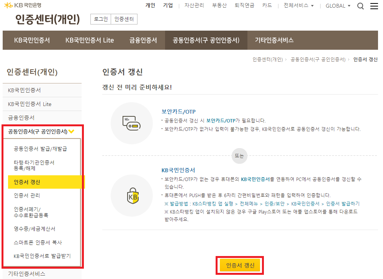The width and height of the screenshot is (383, 279).
Task: Click 인증센터(개인) breadcrumb link
Action: coord(267,60)
